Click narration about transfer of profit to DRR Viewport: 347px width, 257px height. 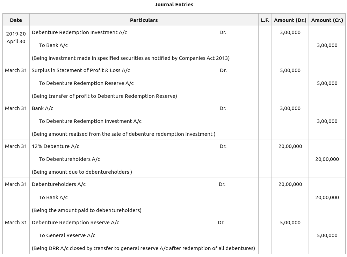click(104, 96)
